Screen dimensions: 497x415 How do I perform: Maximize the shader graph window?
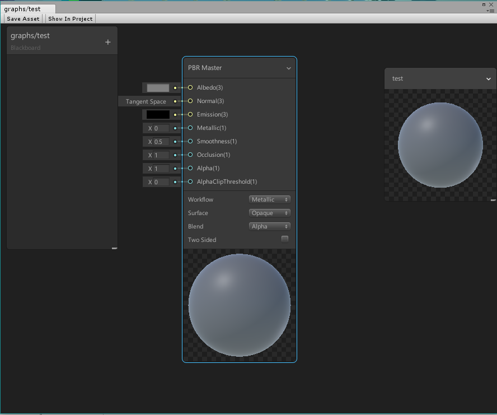tap(484, 4)
